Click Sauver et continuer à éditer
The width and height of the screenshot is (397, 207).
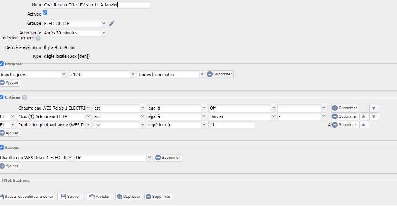click(27, 197)
